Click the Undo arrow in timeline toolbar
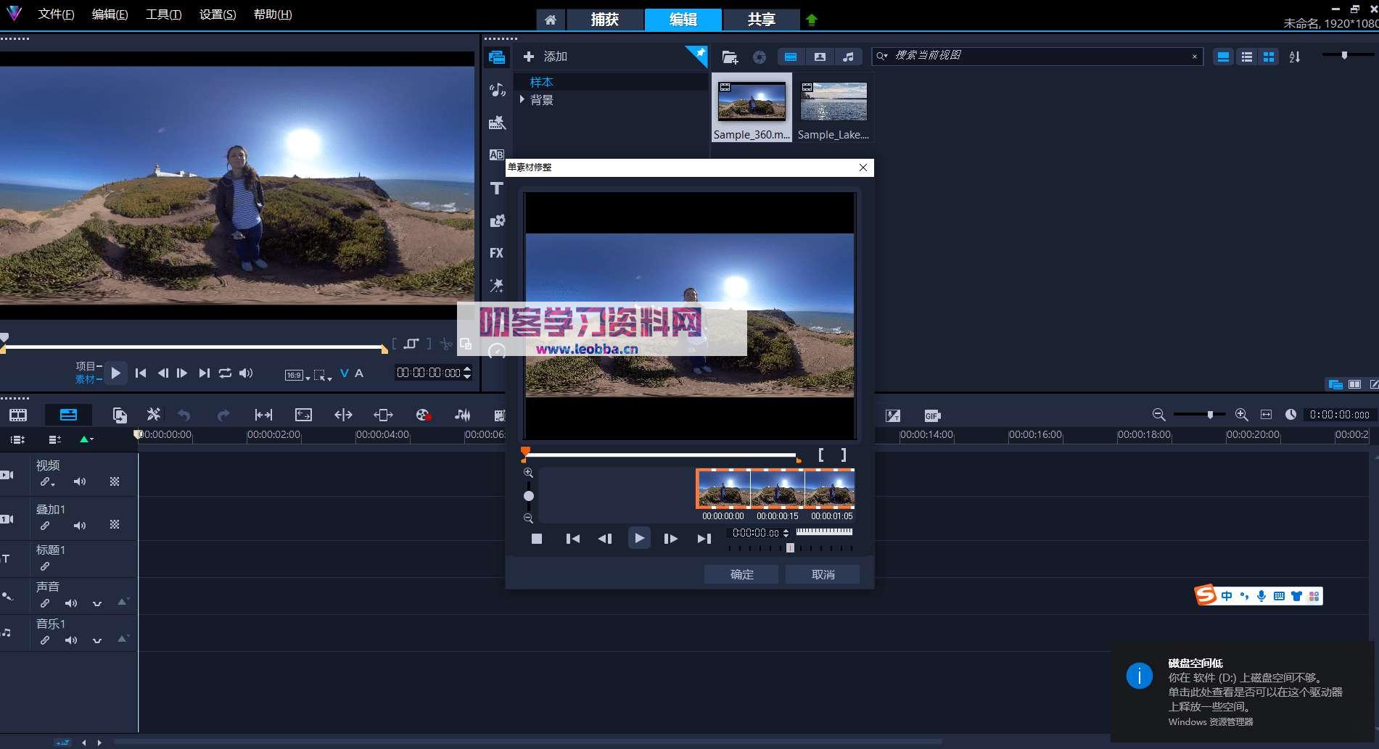 [x=184, y=415]
